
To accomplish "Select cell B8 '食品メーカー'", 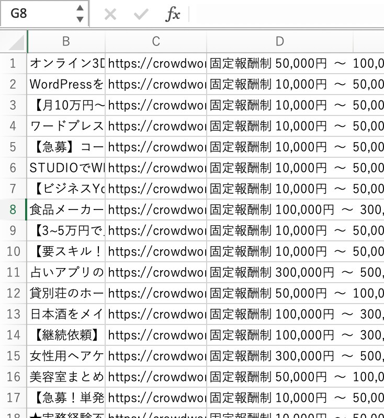I will [66, 210].
